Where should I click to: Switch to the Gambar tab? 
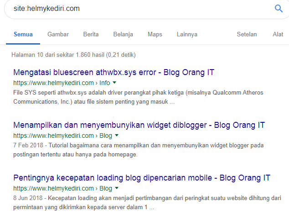point(58,35)
